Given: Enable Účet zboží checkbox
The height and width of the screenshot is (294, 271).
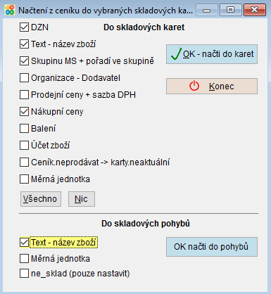Looking at the screenshot, I should [24, 146].
